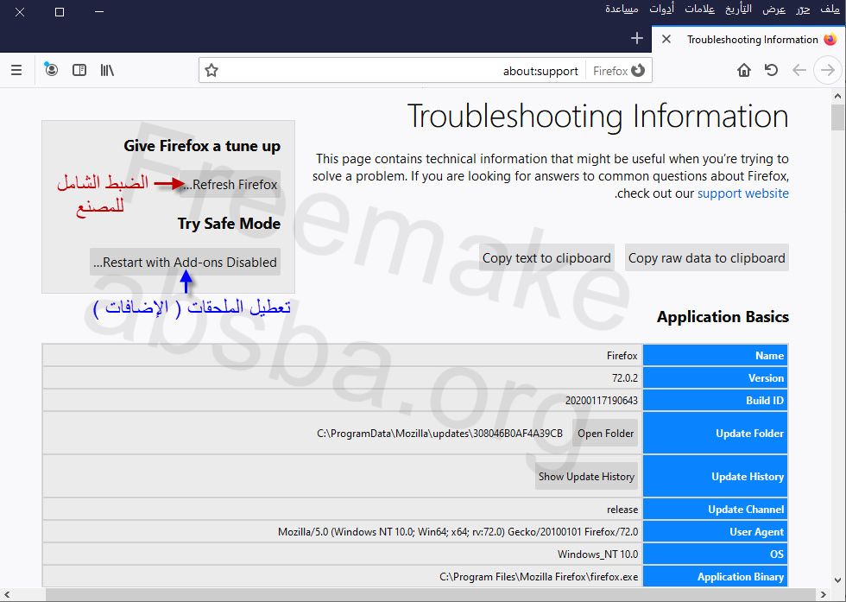Open a new tab with plus icon
Image resolution: width=846 pixels, height=602 pixels.
coord(637,38)
